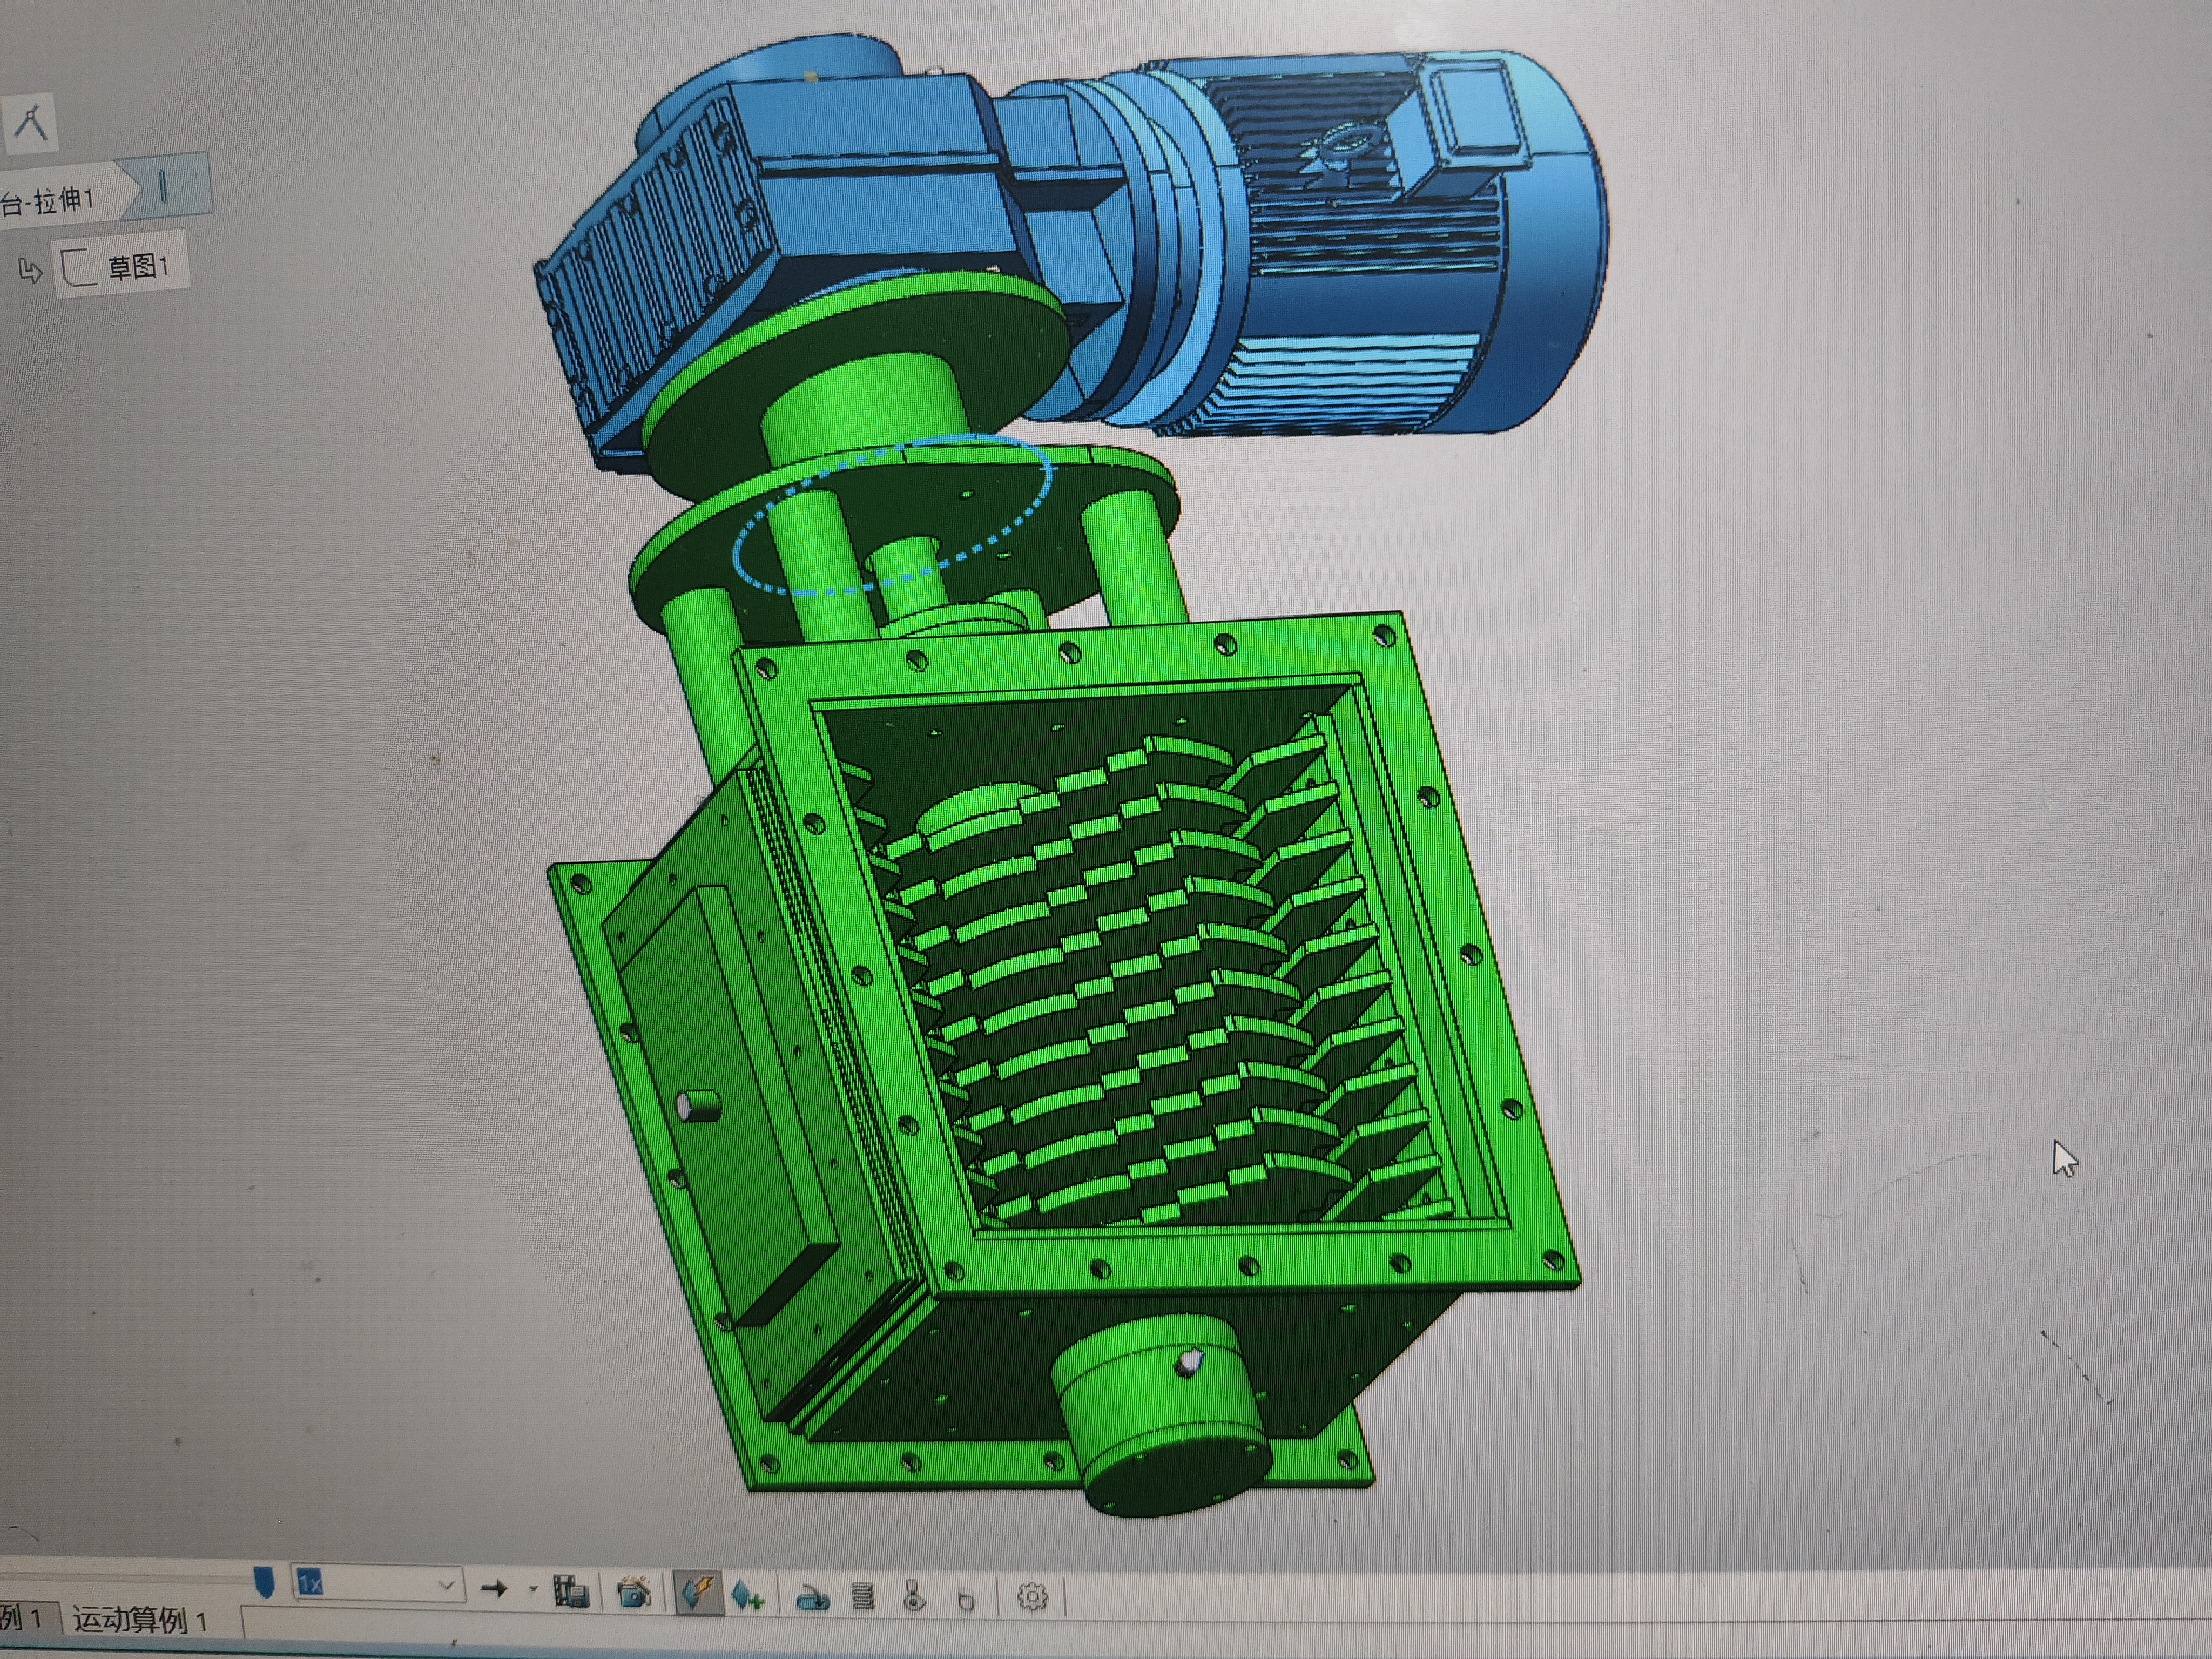Click the Spring icon in motion toolbar
This screenshot has width=2212, height=1659.
click(863, 1597)
